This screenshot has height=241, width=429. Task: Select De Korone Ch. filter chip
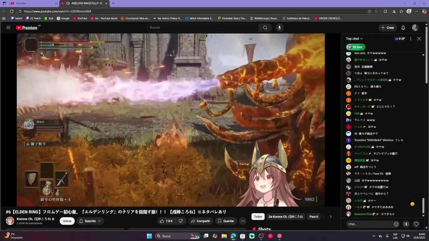[x=286, y=217]
